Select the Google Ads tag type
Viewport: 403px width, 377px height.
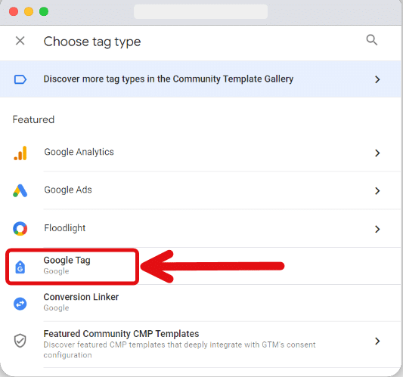point(200,190)
